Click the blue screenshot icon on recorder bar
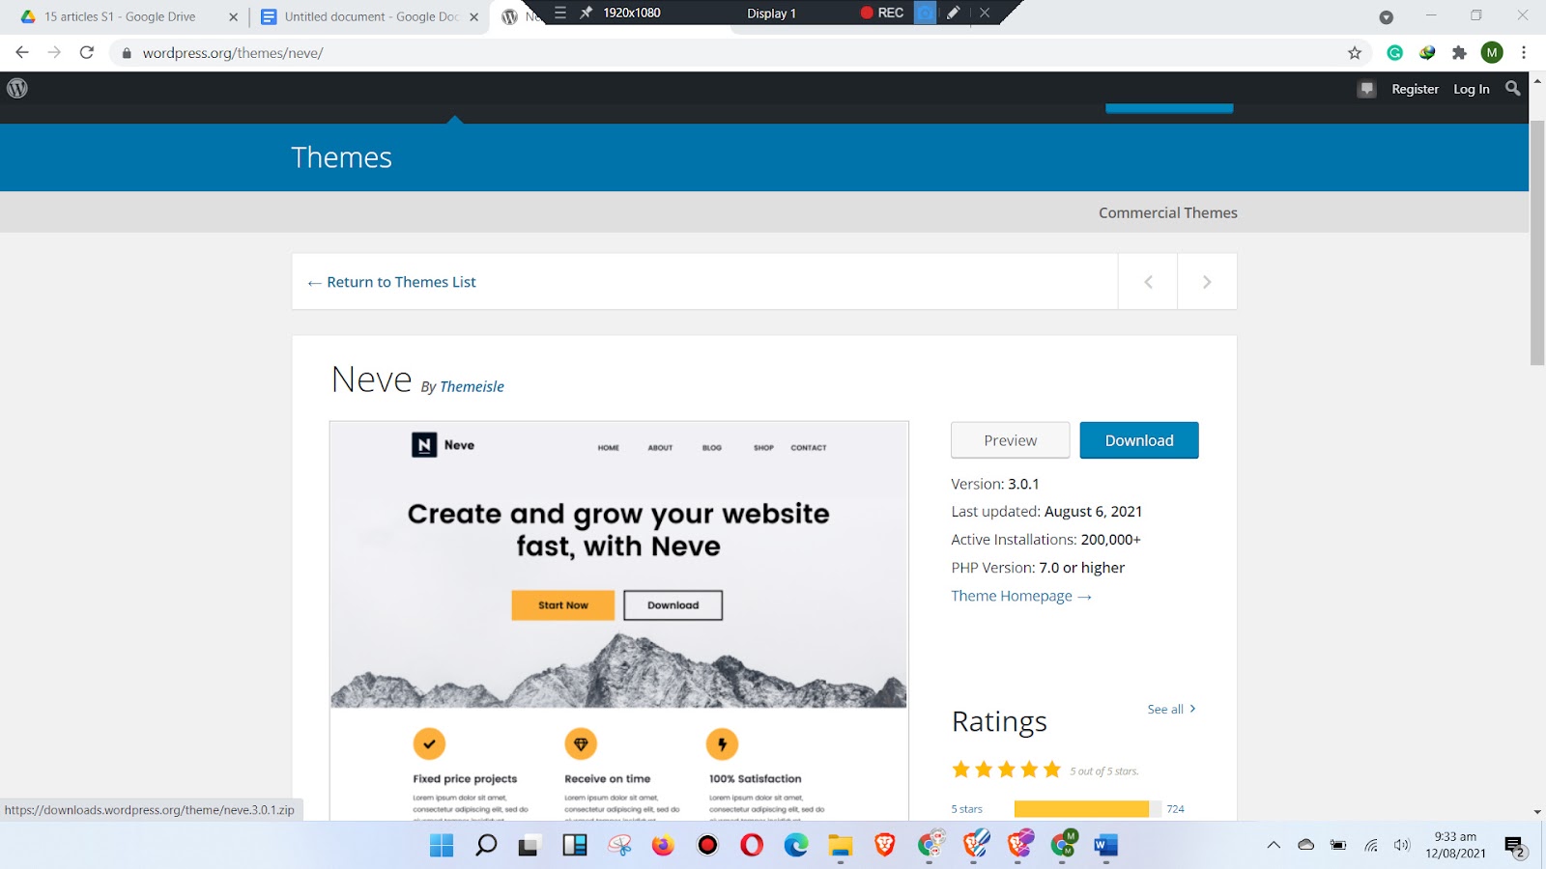This screenshot has height=869, width=1546. point(925,13)
